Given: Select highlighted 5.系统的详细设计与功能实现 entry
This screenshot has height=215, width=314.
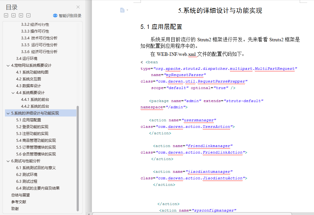Looking at the screenshot, I should coord(41,113).
